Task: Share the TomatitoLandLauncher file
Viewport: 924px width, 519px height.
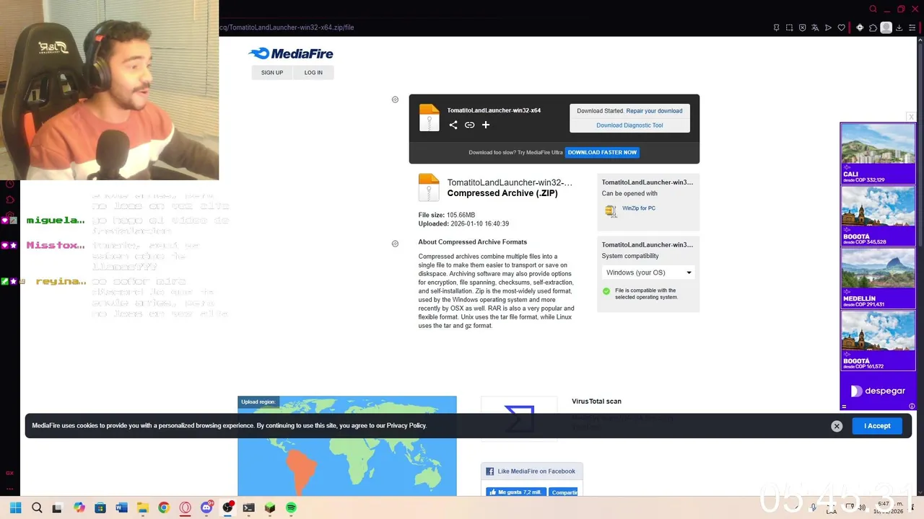Action: coord(453,125)
